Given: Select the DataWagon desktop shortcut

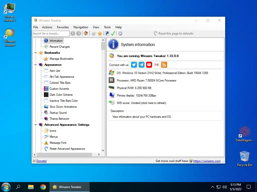Looking at the screenshot, I should 244,134.
